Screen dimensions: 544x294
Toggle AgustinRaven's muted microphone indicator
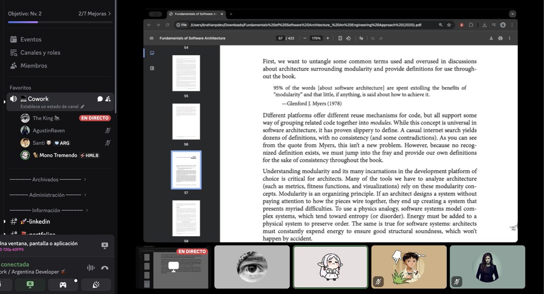[108, 130]
